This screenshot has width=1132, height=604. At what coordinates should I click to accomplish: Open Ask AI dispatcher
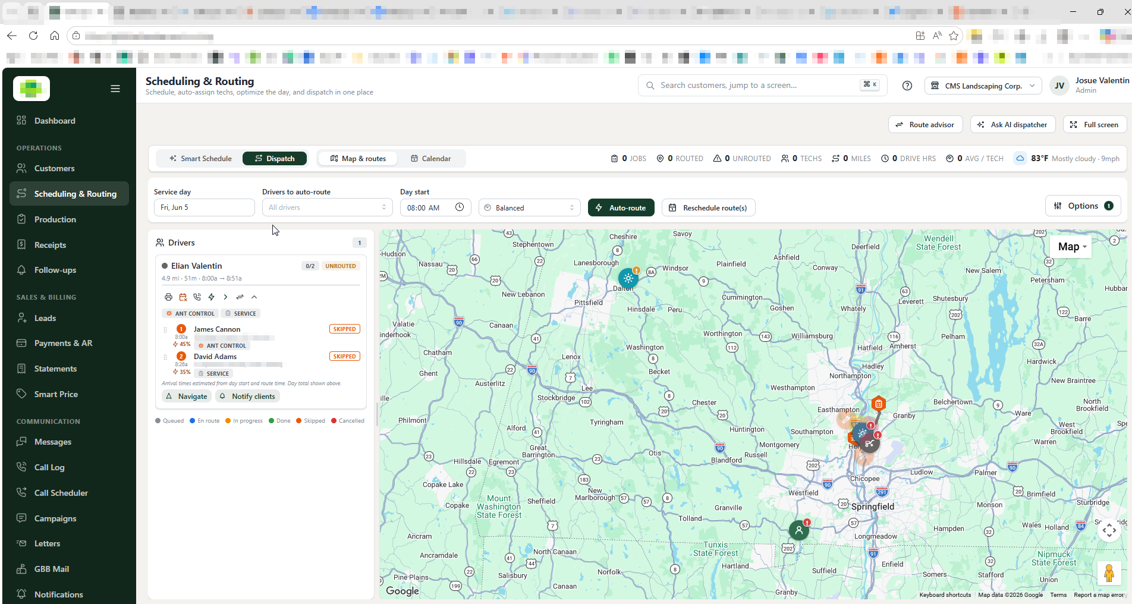(x=1012, y=125)
